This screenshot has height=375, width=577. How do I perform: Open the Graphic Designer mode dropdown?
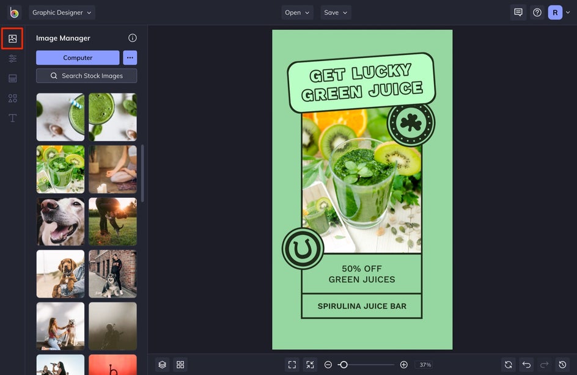pos(62,12)
